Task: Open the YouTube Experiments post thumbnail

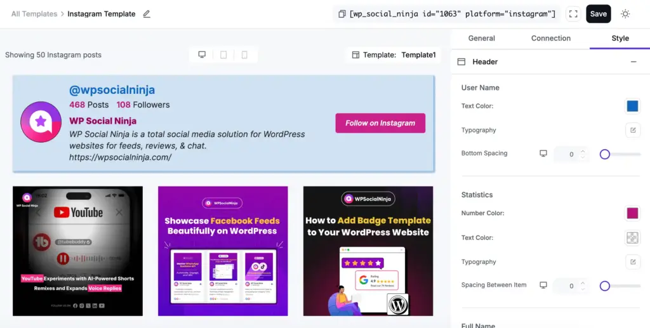Action: coord(77,251)
